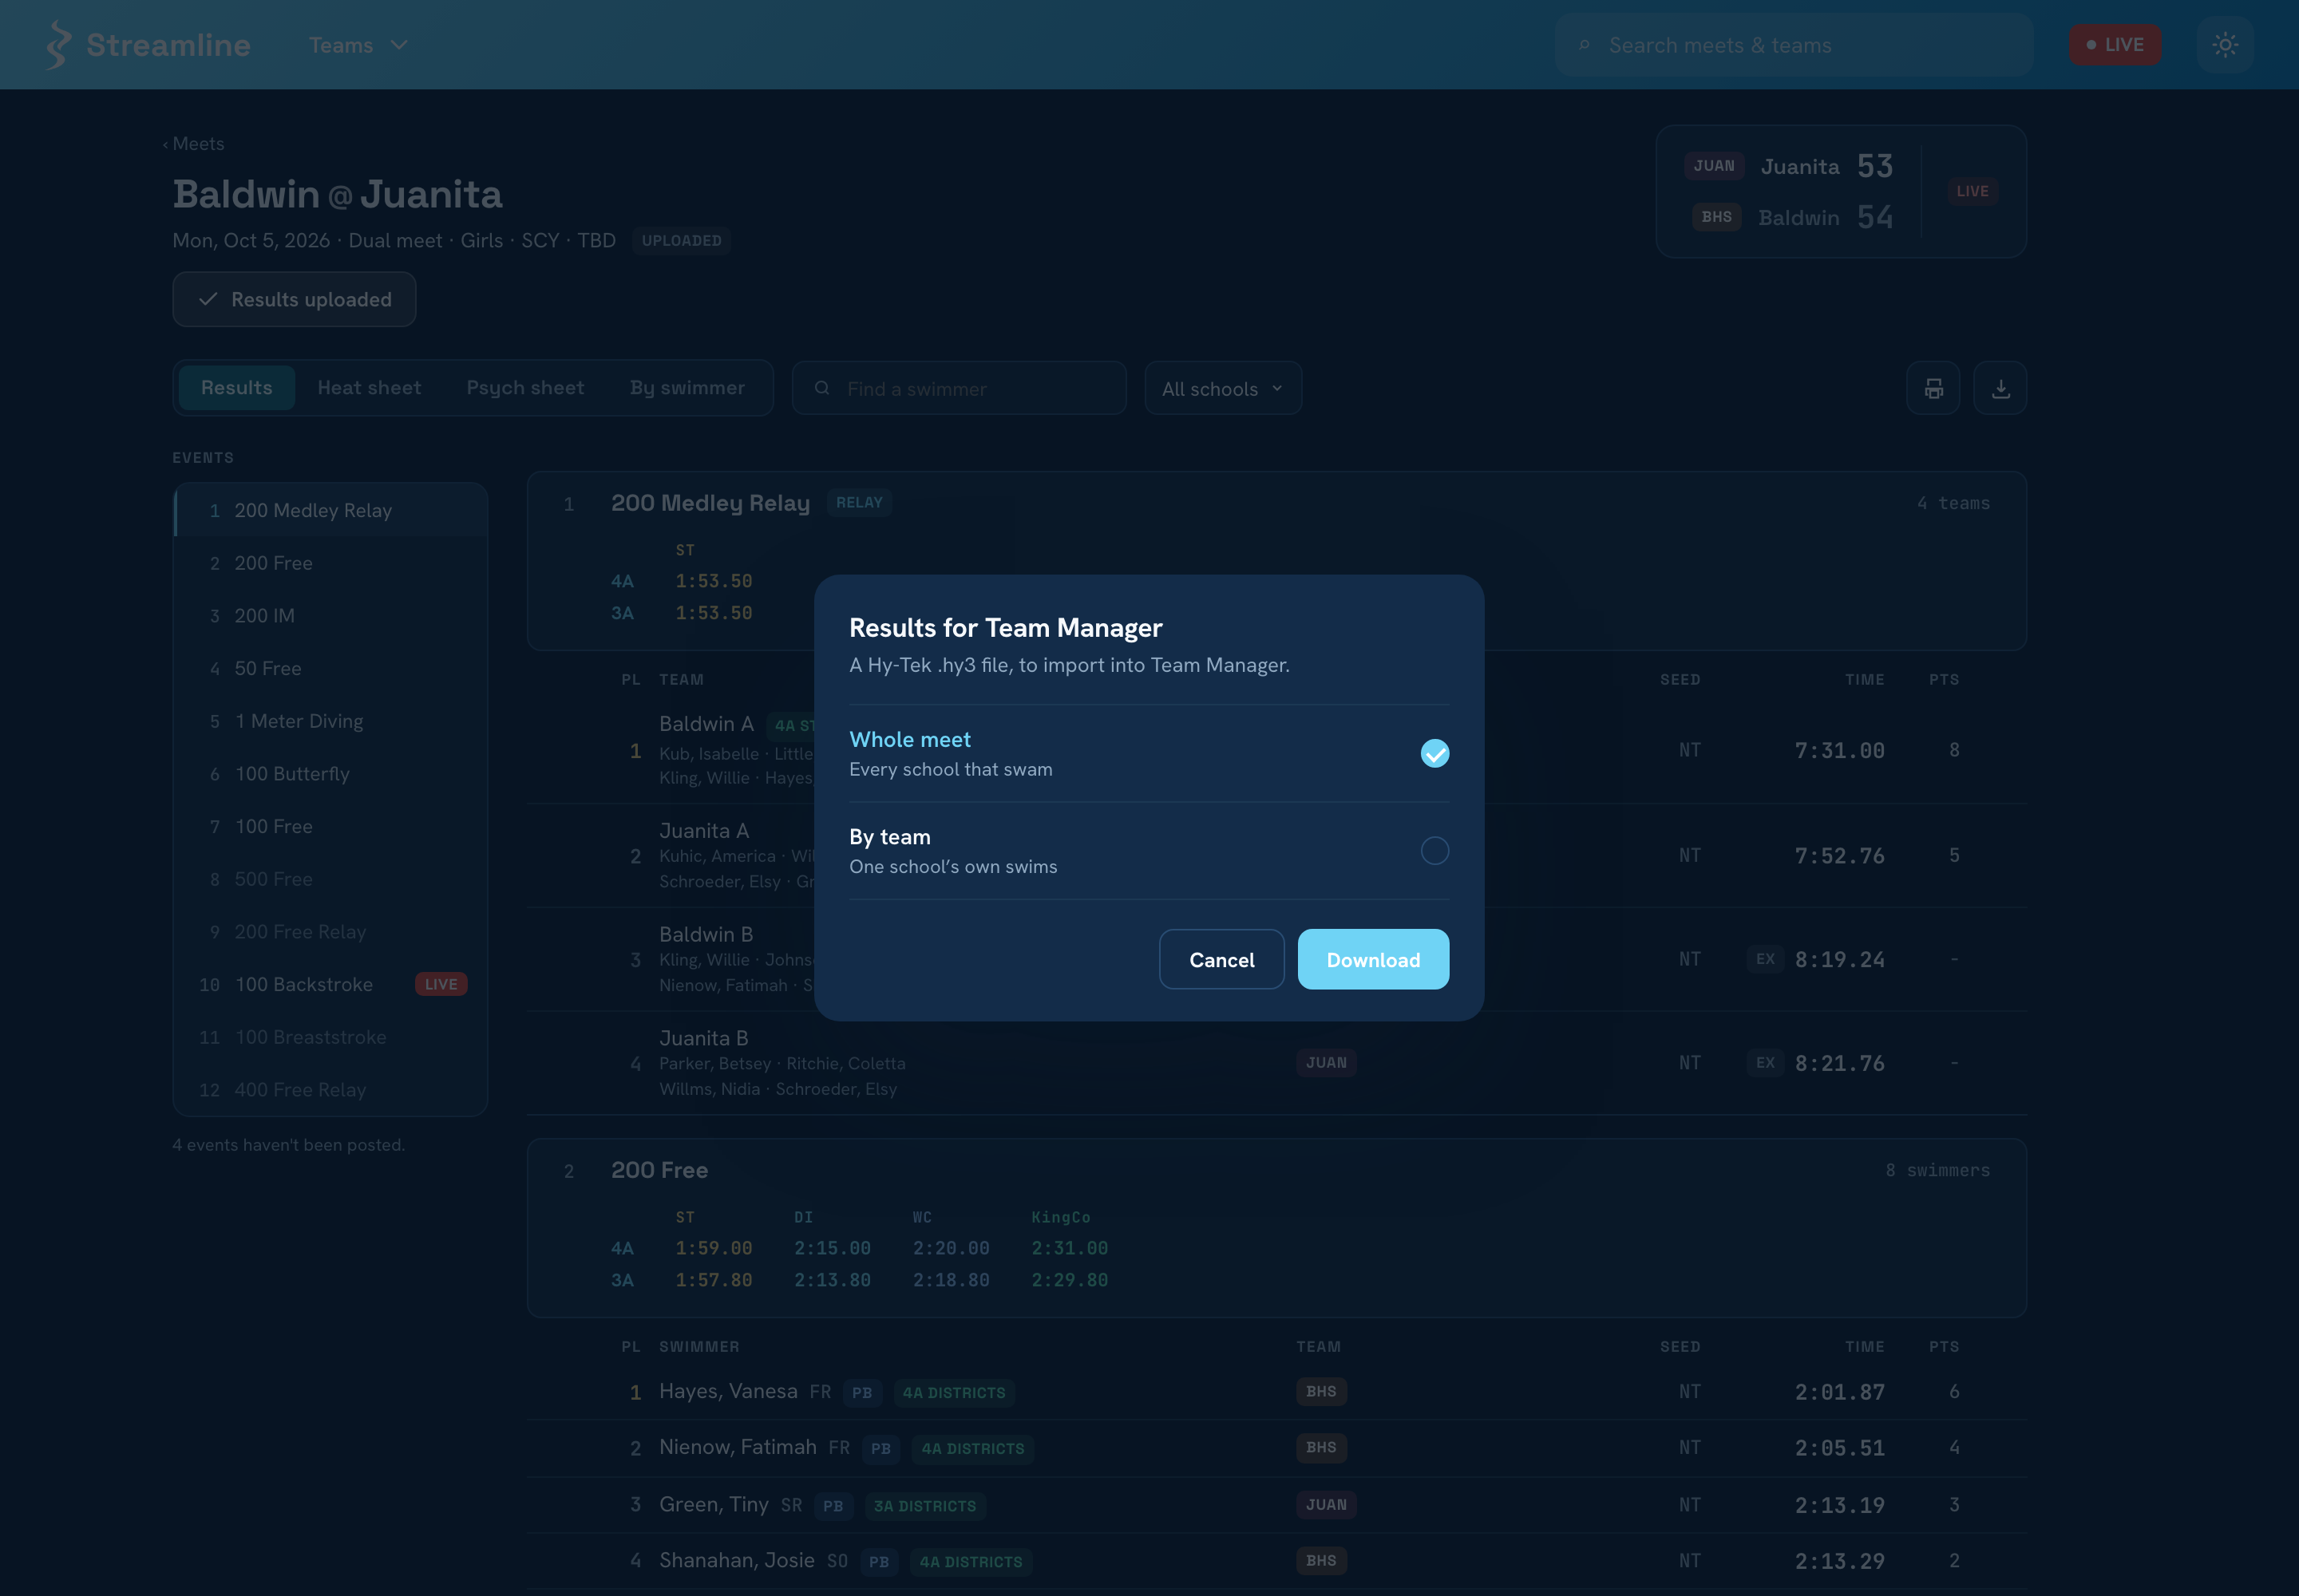Screen dimensions: 2299x1596
Task: Click the UPLOADED status badge
Action: click(x=681, y=241)
